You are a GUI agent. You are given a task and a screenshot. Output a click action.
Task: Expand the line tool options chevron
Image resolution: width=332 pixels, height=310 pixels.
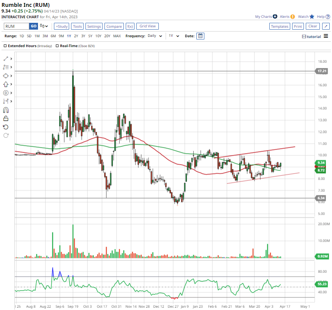tap(11, 59)
